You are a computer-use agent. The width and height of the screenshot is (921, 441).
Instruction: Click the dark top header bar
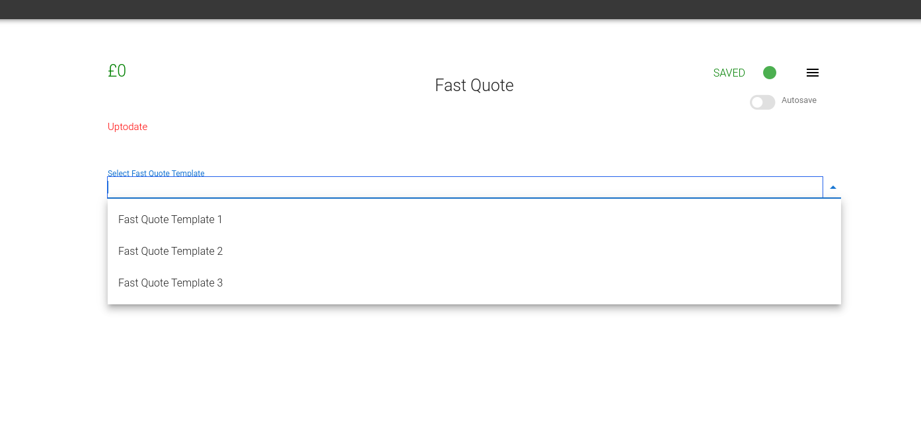(460, 9)
